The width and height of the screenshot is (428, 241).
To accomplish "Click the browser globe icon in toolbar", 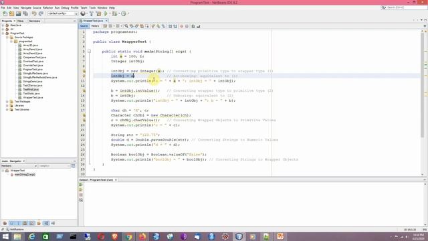I will tap(83, 13).
